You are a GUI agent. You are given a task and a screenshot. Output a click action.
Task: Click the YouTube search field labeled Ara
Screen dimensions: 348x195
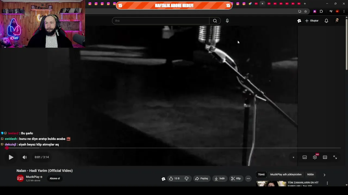pyautogui.click(x=161, y=21)
